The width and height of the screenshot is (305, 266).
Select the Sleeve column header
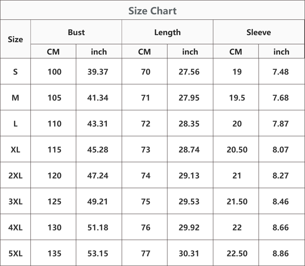(x=259, y=32)
